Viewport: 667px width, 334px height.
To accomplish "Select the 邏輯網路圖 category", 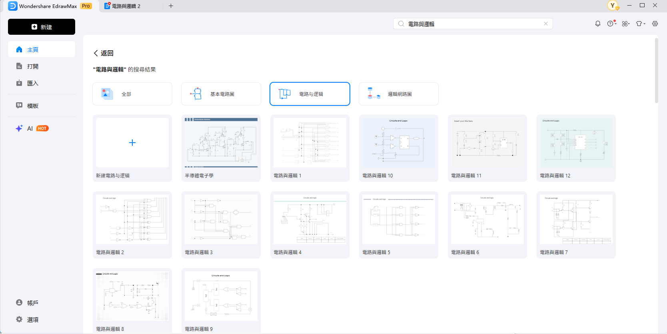I will coord(399,94).
